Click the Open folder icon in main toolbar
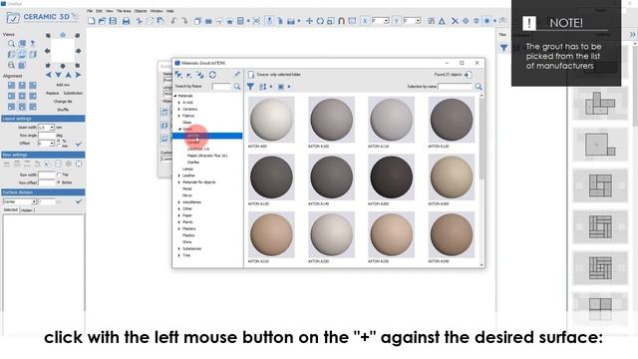638x359 pixels. pyautogui.click(x=102, y=21)
